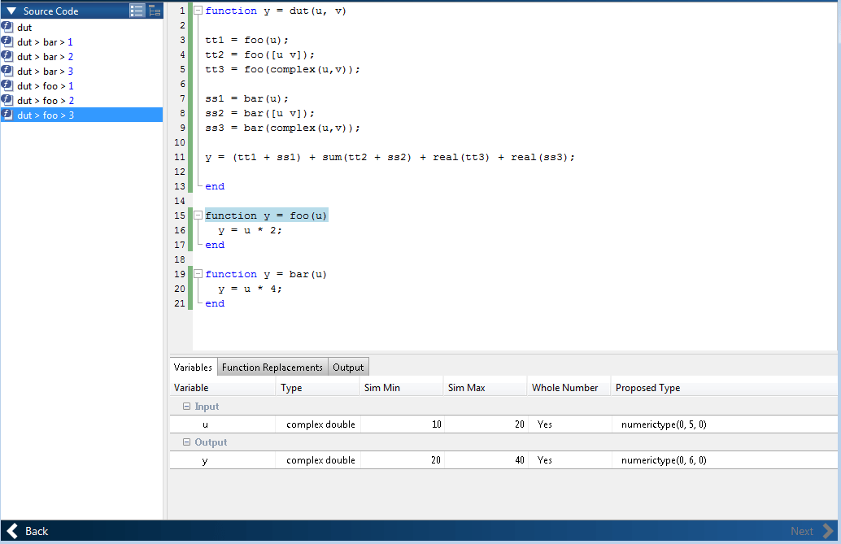Click the Next arrow icon
841x544 pixels.
click(828, 531)
